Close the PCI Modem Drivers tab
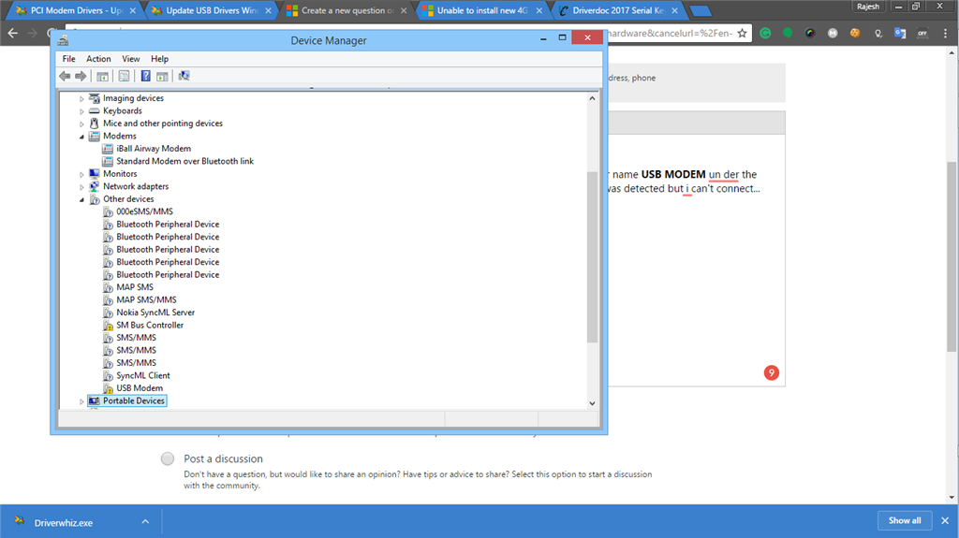 click(x=133, y=10)
